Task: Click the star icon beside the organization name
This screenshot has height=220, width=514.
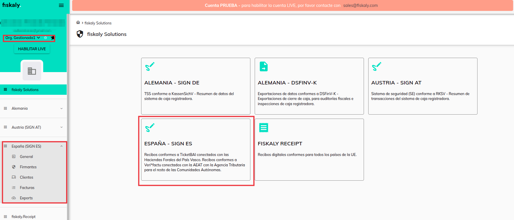Action: pyautogui.click(x=53, y=38)
